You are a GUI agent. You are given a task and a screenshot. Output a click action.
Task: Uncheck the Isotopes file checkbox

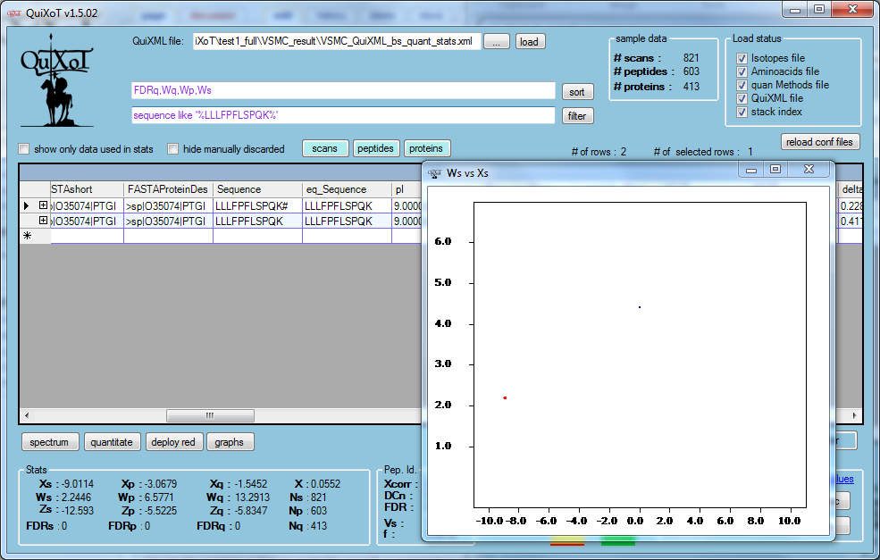pos(742,58)
